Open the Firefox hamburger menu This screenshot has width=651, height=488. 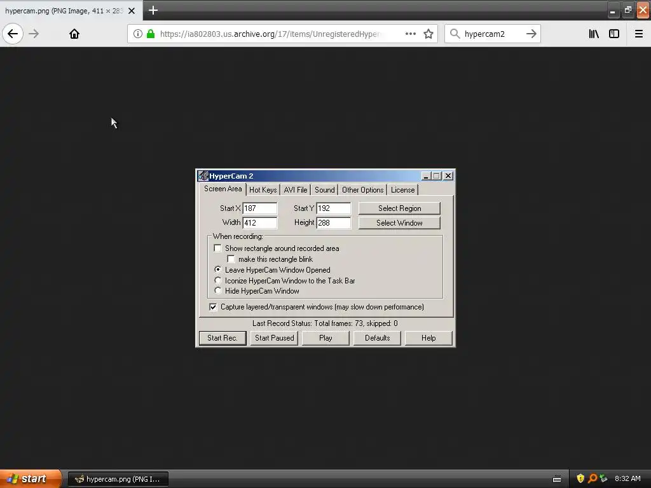coord(639,34)
